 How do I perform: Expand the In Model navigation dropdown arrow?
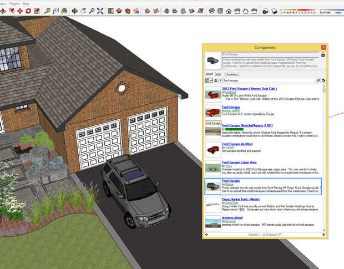[x=220, y=80]
